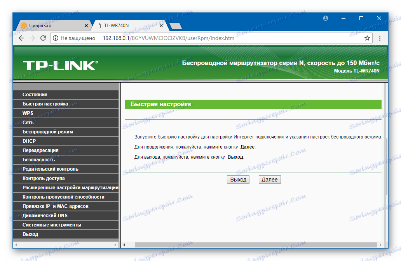Open Привязка IP- и MAC-адресов
Screen dimensions: 401x261
tap(66, 206)
